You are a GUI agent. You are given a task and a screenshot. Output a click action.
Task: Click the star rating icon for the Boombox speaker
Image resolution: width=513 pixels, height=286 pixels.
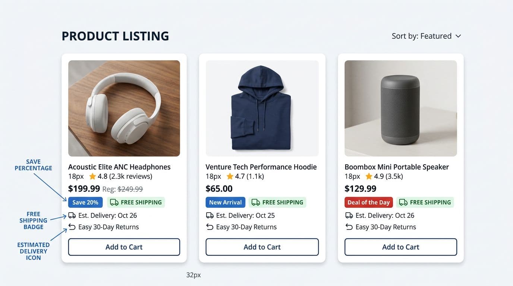[x=368, y=176]
